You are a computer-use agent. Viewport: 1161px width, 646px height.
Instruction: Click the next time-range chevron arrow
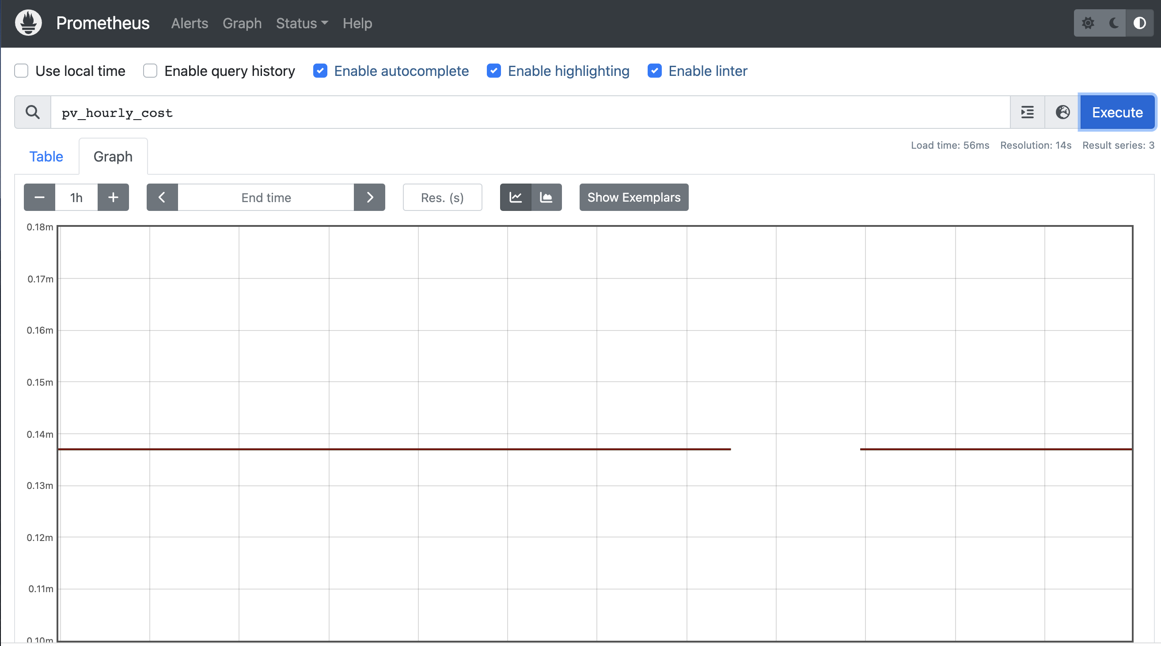coord(370,197)
